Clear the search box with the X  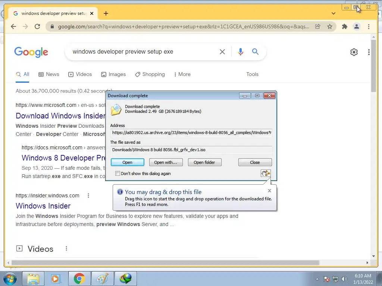[x=222, y=52]
